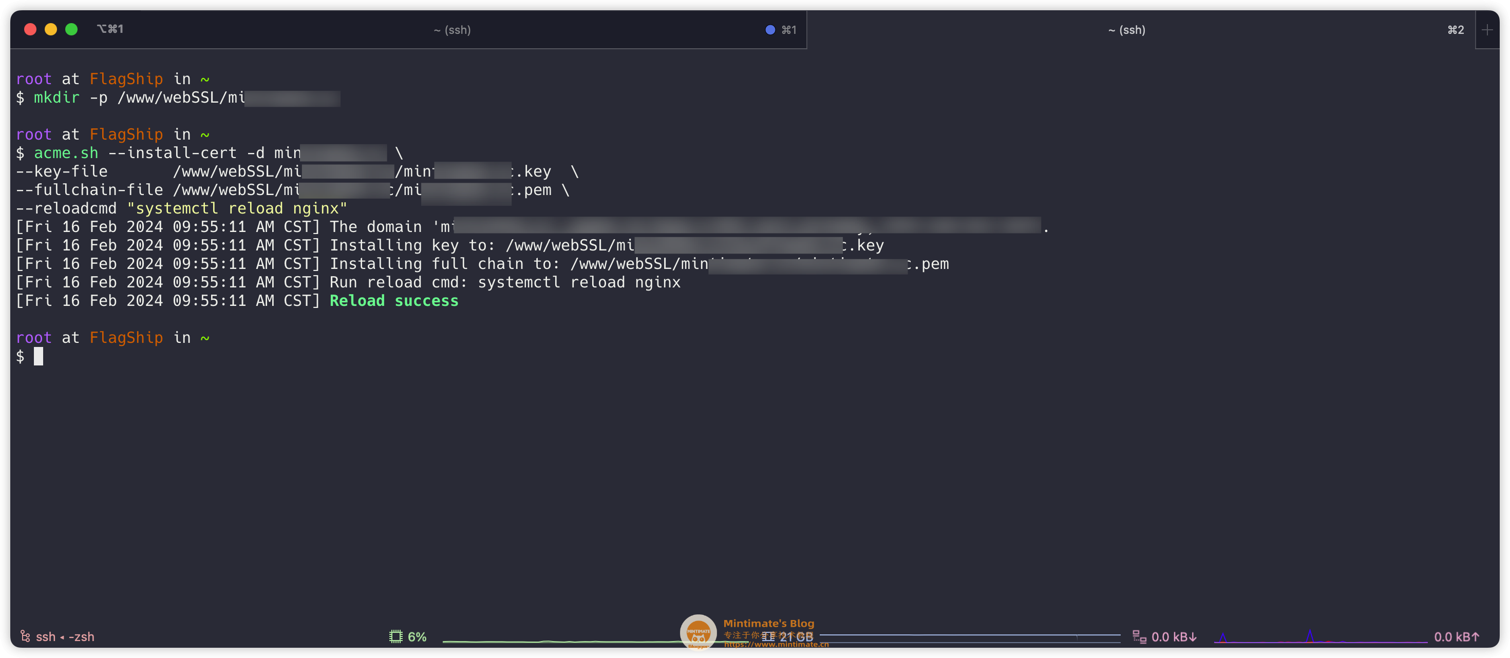Click the CPU usage '6%' value

click(x=417, y=636)
